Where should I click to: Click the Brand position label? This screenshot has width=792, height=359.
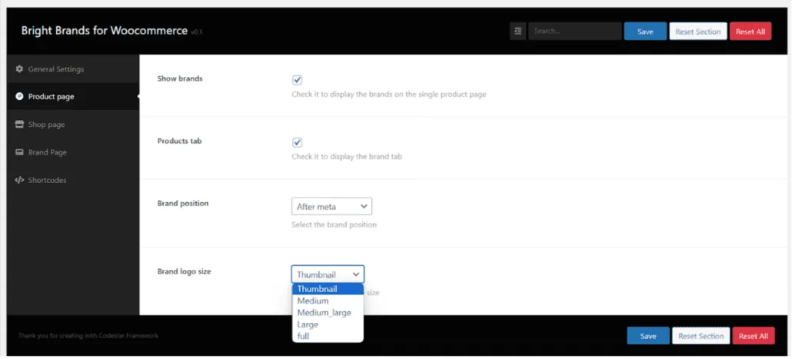[183, 203]
